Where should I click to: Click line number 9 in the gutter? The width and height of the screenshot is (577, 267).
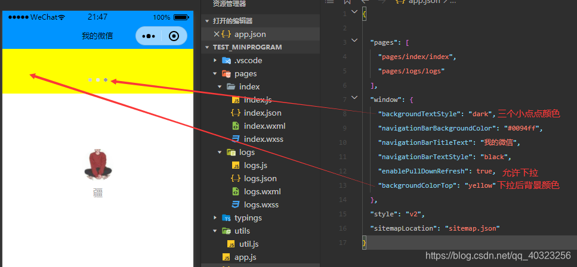(344, 128)
